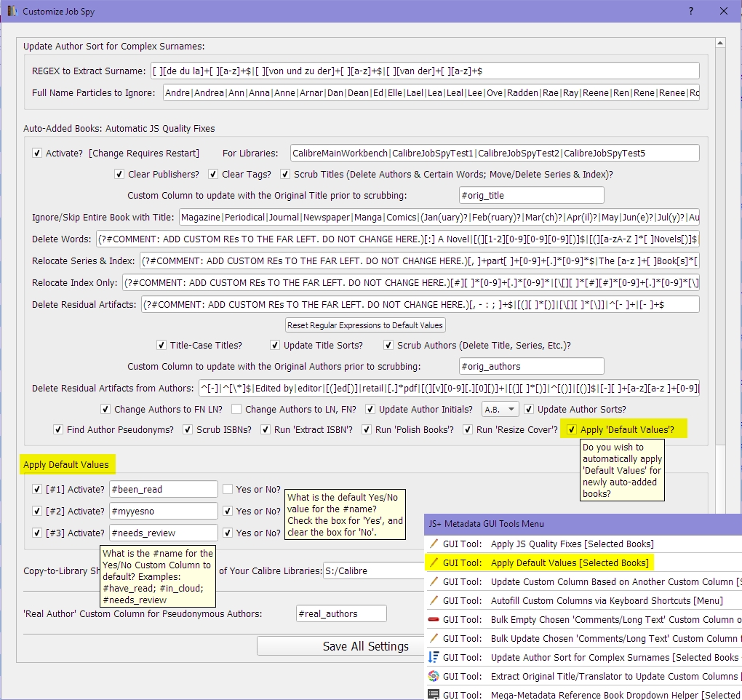The height and width of the screenshot is (700, 742).
Task: Toggle Scrub Authors checkbox
Action: pyautogui.click(x=388, y=345)
